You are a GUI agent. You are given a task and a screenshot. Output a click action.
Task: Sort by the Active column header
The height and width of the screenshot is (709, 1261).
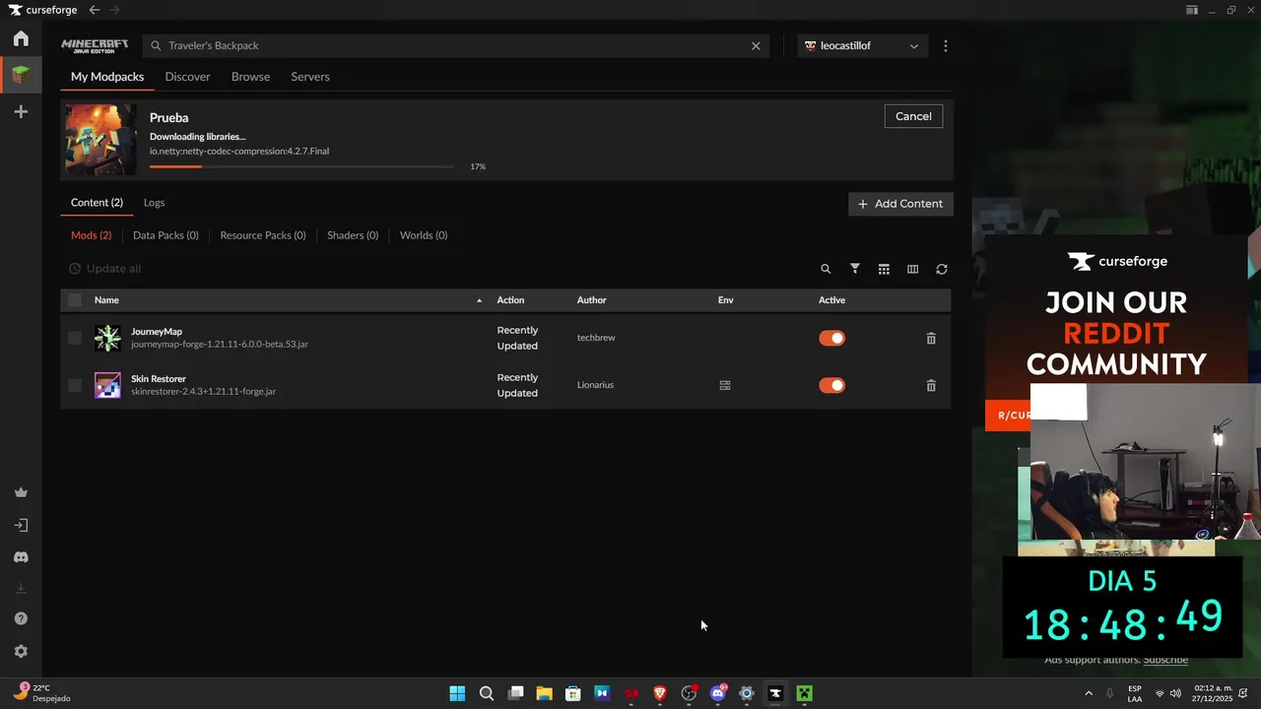tap(831, 300)
